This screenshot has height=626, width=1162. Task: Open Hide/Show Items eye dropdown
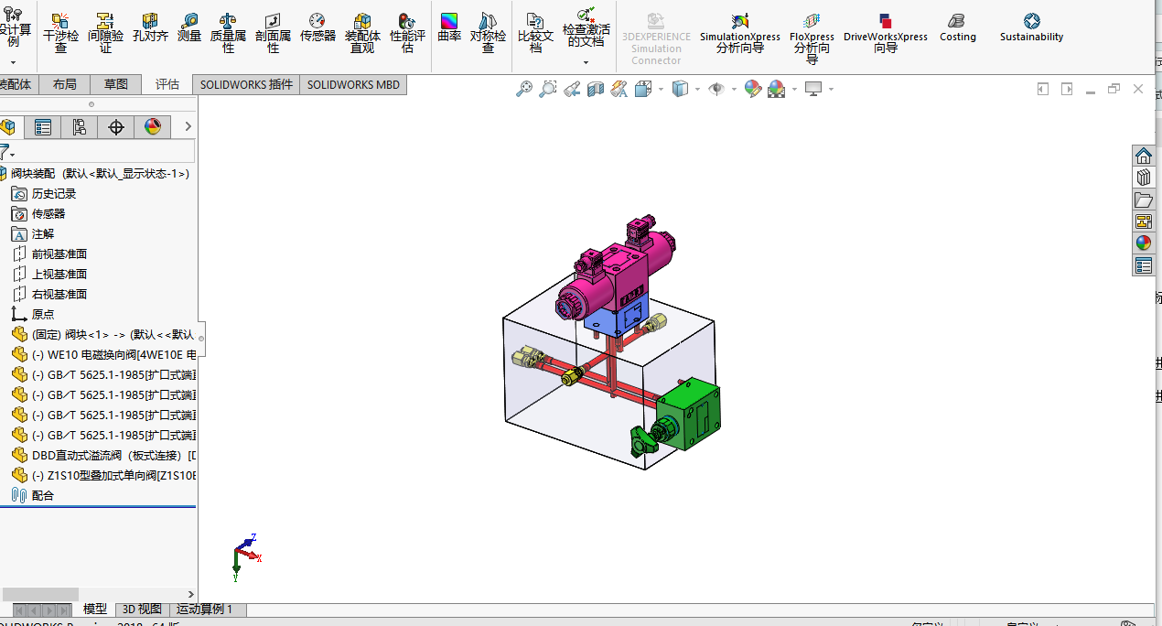click(x=734, y=89)
